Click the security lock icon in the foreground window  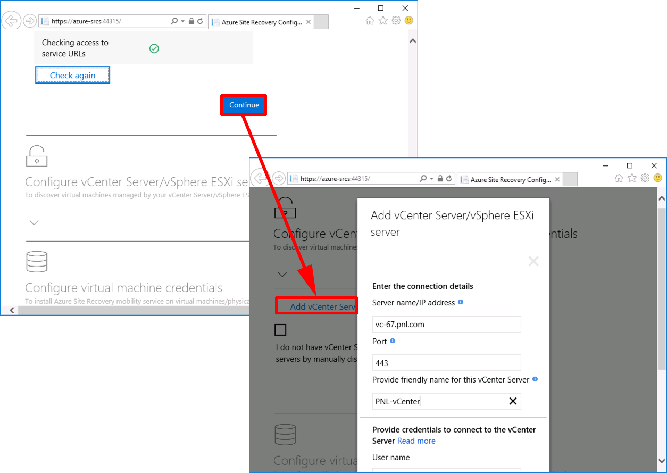tap(440, 179)
